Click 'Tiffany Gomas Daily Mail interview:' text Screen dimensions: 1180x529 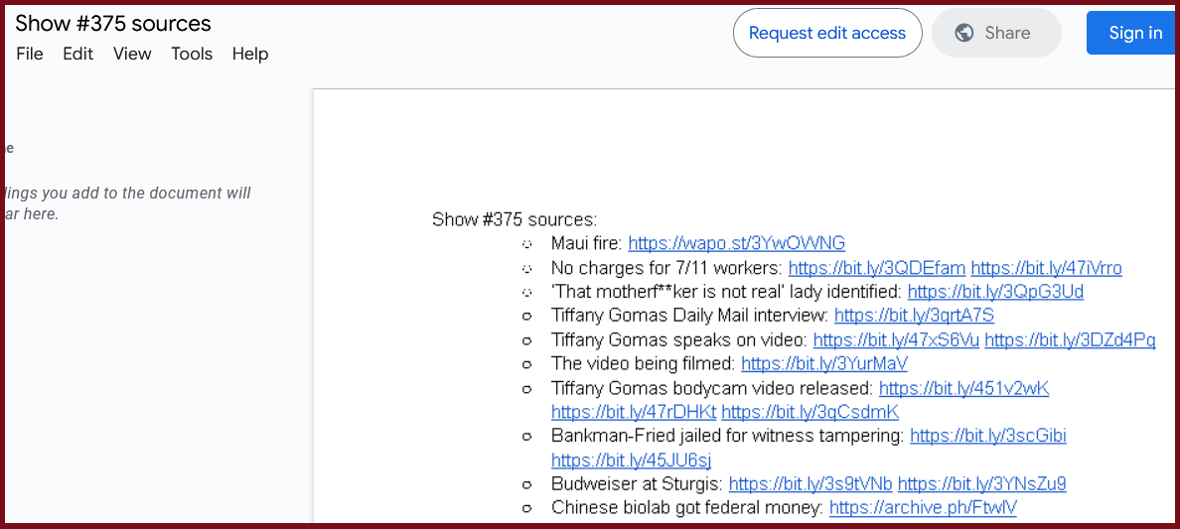(x=690, y=316)
